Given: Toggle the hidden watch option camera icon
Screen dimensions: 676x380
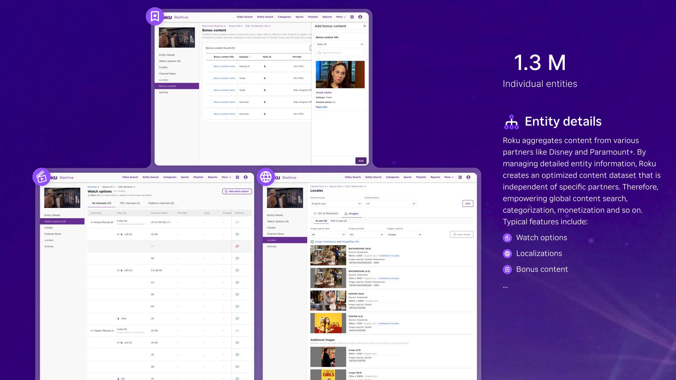Looking at the screenshot, I should tap(238, 246).
